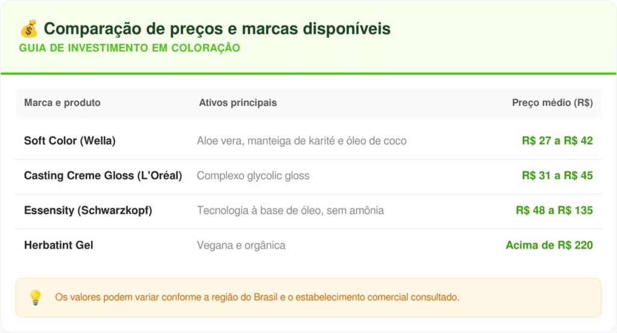Click the regional price variation note text

point(257,297)
